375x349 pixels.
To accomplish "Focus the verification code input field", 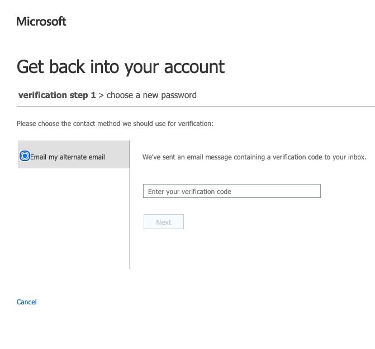I will click(231, 191).
